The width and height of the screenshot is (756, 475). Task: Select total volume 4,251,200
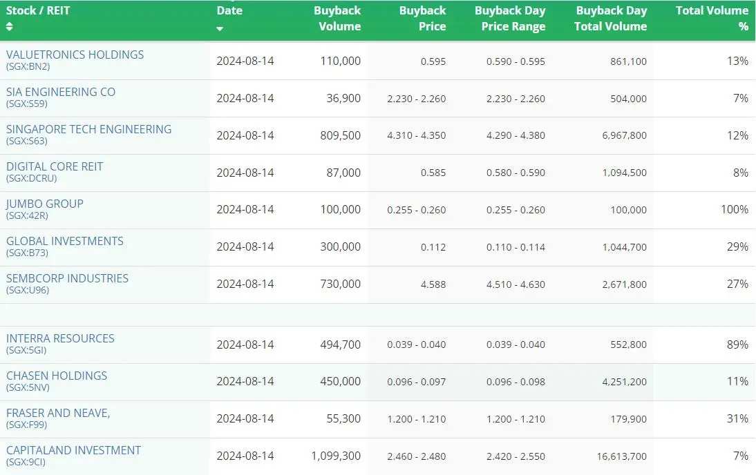click(x=625, y=382)
